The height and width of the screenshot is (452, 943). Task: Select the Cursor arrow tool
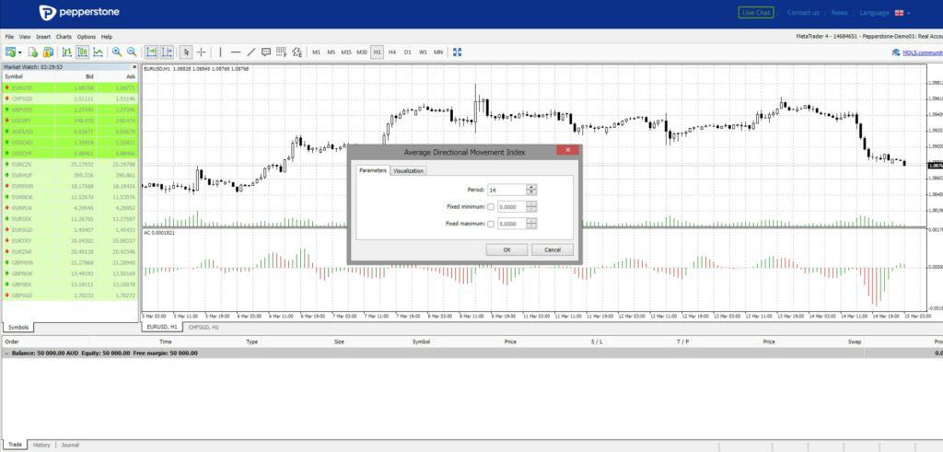pos(186,52)
